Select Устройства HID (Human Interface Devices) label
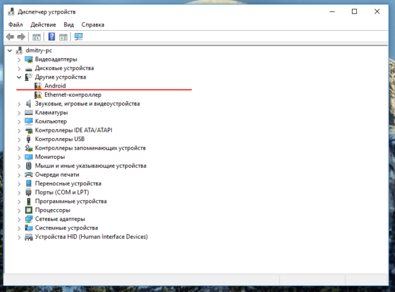Viewport: 395px width, 292px height. pos(92,237)
